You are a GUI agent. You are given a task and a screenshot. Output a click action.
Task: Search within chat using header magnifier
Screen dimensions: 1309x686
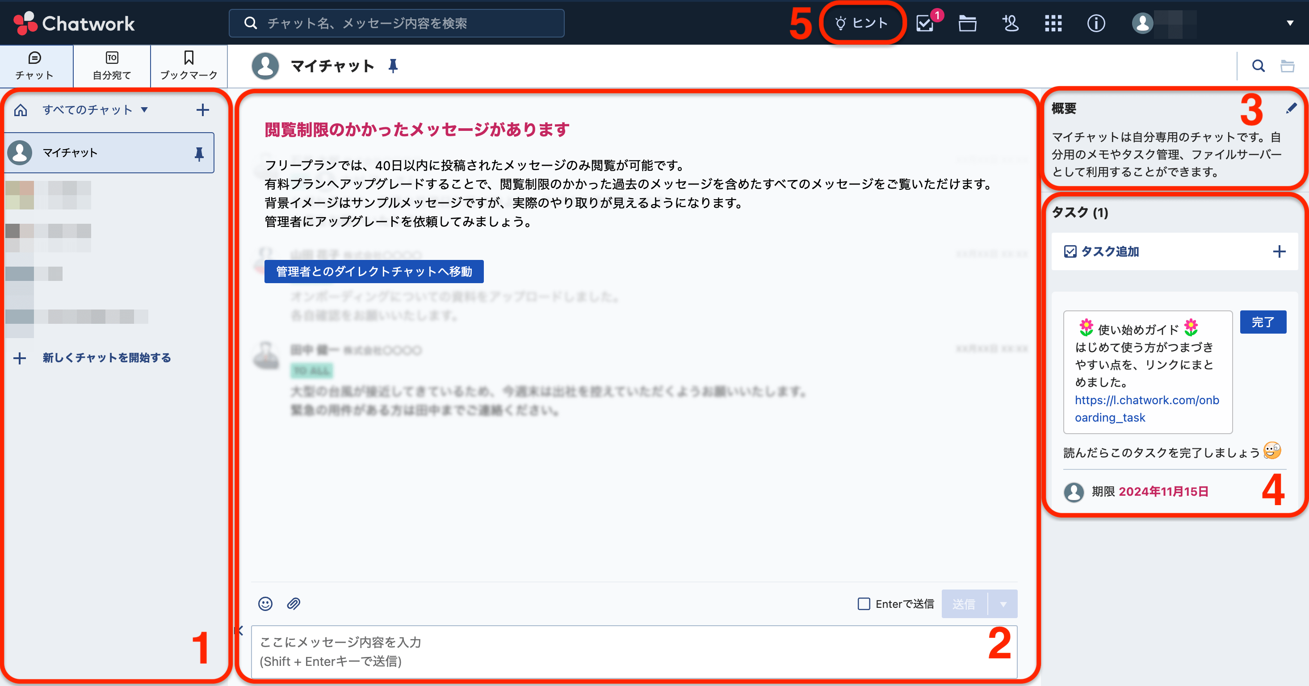1258,66
